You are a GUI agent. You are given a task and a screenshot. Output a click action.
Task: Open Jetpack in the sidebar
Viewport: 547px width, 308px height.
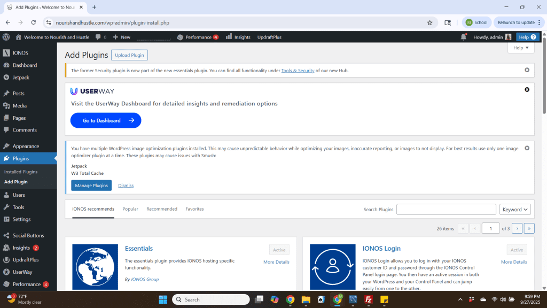(21, 78)
